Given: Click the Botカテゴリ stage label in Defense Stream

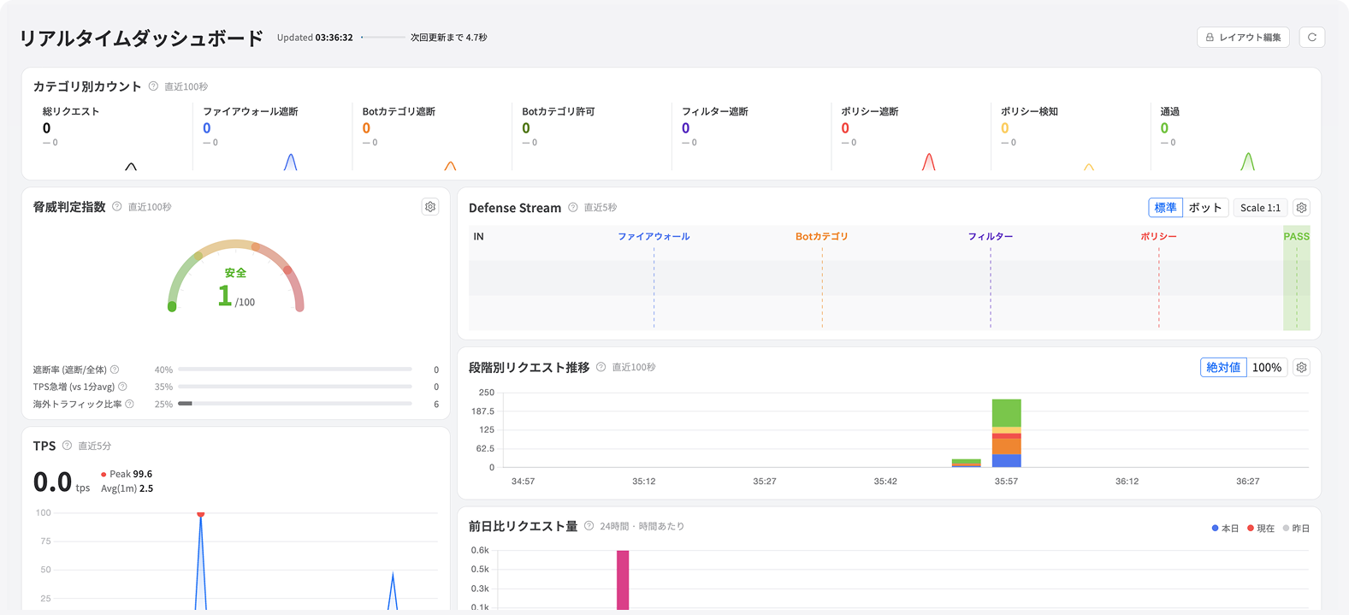Looking at the screenshot, I should point(822,236).
